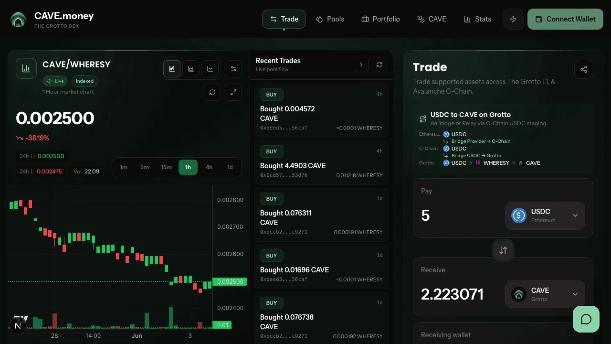Click the BUY tag on 4.4903 CAVE trade
The image size is (611, 344).
coord(272,151)
